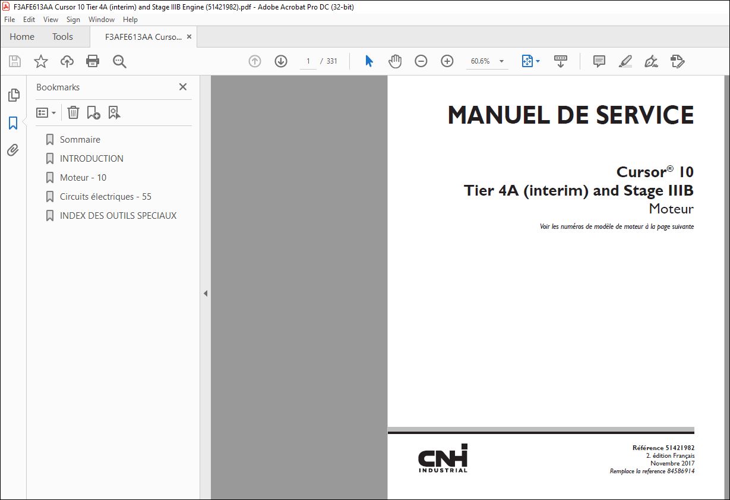Screen dimensions: 730x500
Task: Open the Sign document tool
Action: click(x=651, y=61)
